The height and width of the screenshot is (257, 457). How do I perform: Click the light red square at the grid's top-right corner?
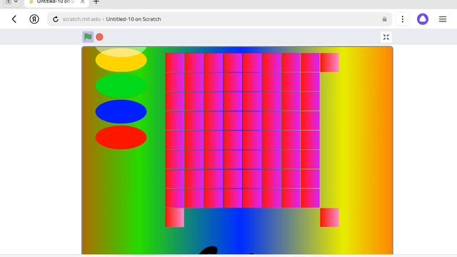click(329, 63)
